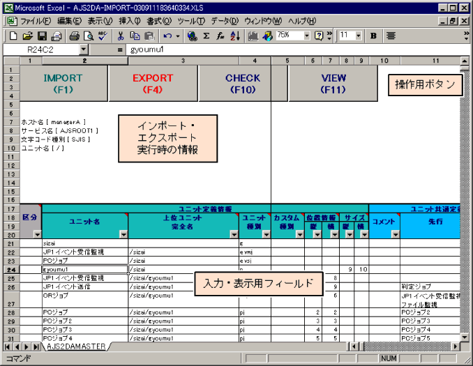Select the AJS2DAMASTER sheet tab

click(x=76, y=346)
